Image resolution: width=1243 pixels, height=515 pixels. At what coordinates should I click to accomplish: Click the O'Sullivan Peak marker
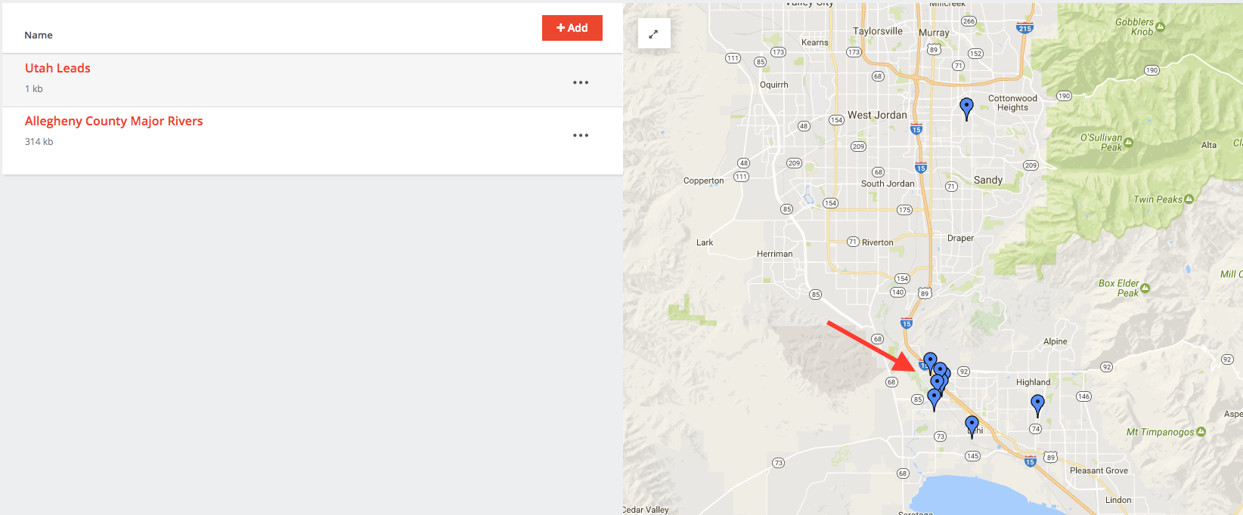pos(1129,142)
